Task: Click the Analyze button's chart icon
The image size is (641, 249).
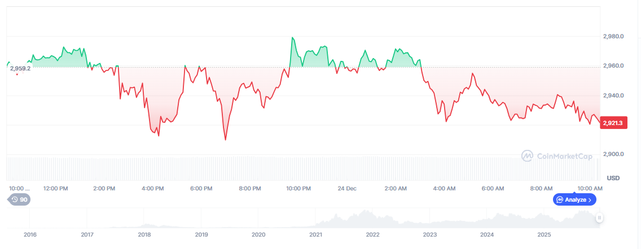Action: tap(560, 199)
